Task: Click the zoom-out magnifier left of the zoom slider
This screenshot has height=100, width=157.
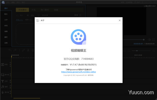Action: 129,51
